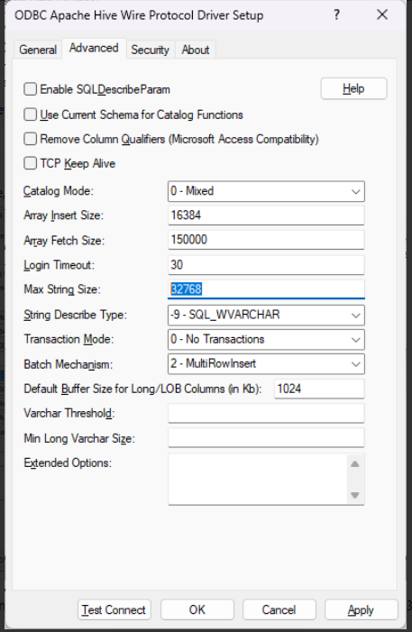The image size is (412, 632).
Task: Click the question mark help icon in title bar
Action: tap(336, 15)
